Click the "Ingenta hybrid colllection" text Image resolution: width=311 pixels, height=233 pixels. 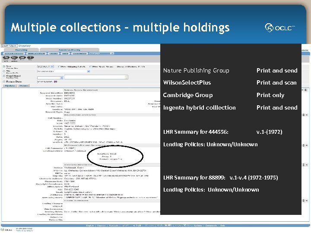[199, 107]
